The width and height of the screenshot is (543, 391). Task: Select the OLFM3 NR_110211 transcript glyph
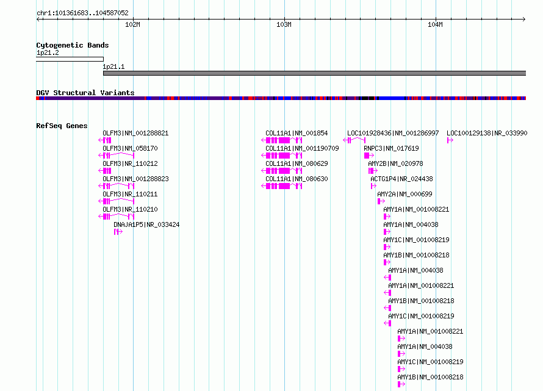[117, 201]
